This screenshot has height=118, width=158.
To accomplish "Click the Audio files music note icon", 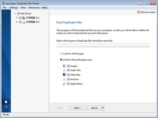I will pyautogui.click(x=64, y=70).
